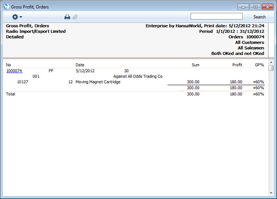Close the Gross Profit, Orders window
The width and height of the screenshot is (277, 199).
click(268, 7)
